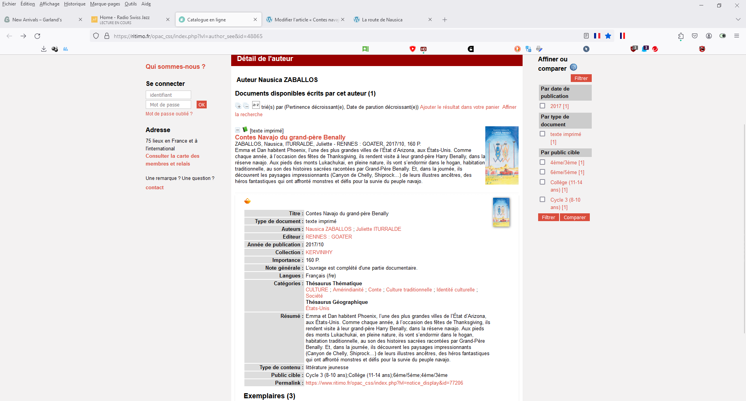Click the a-z sort results icon
Image resolution: width=746 pixels, height=401 pixels.
[256, 105]
